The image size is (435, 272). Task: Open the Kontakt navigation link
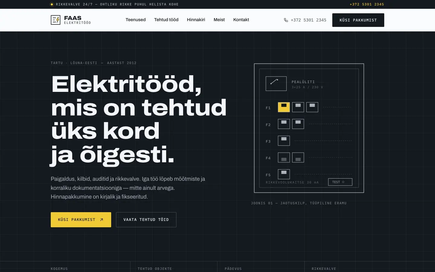tap(241, 20)
